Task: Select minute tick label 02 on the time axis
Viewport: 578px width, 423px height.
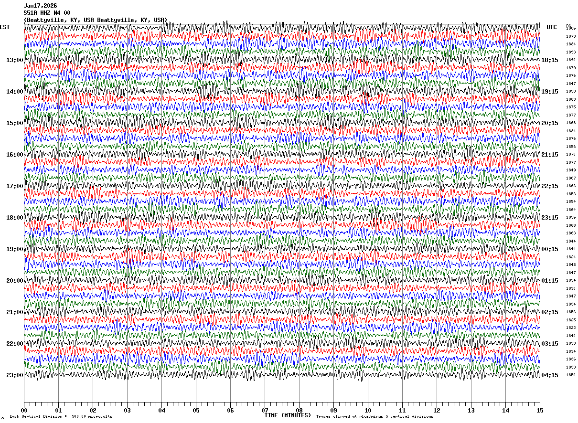Action: pos(93,410)
